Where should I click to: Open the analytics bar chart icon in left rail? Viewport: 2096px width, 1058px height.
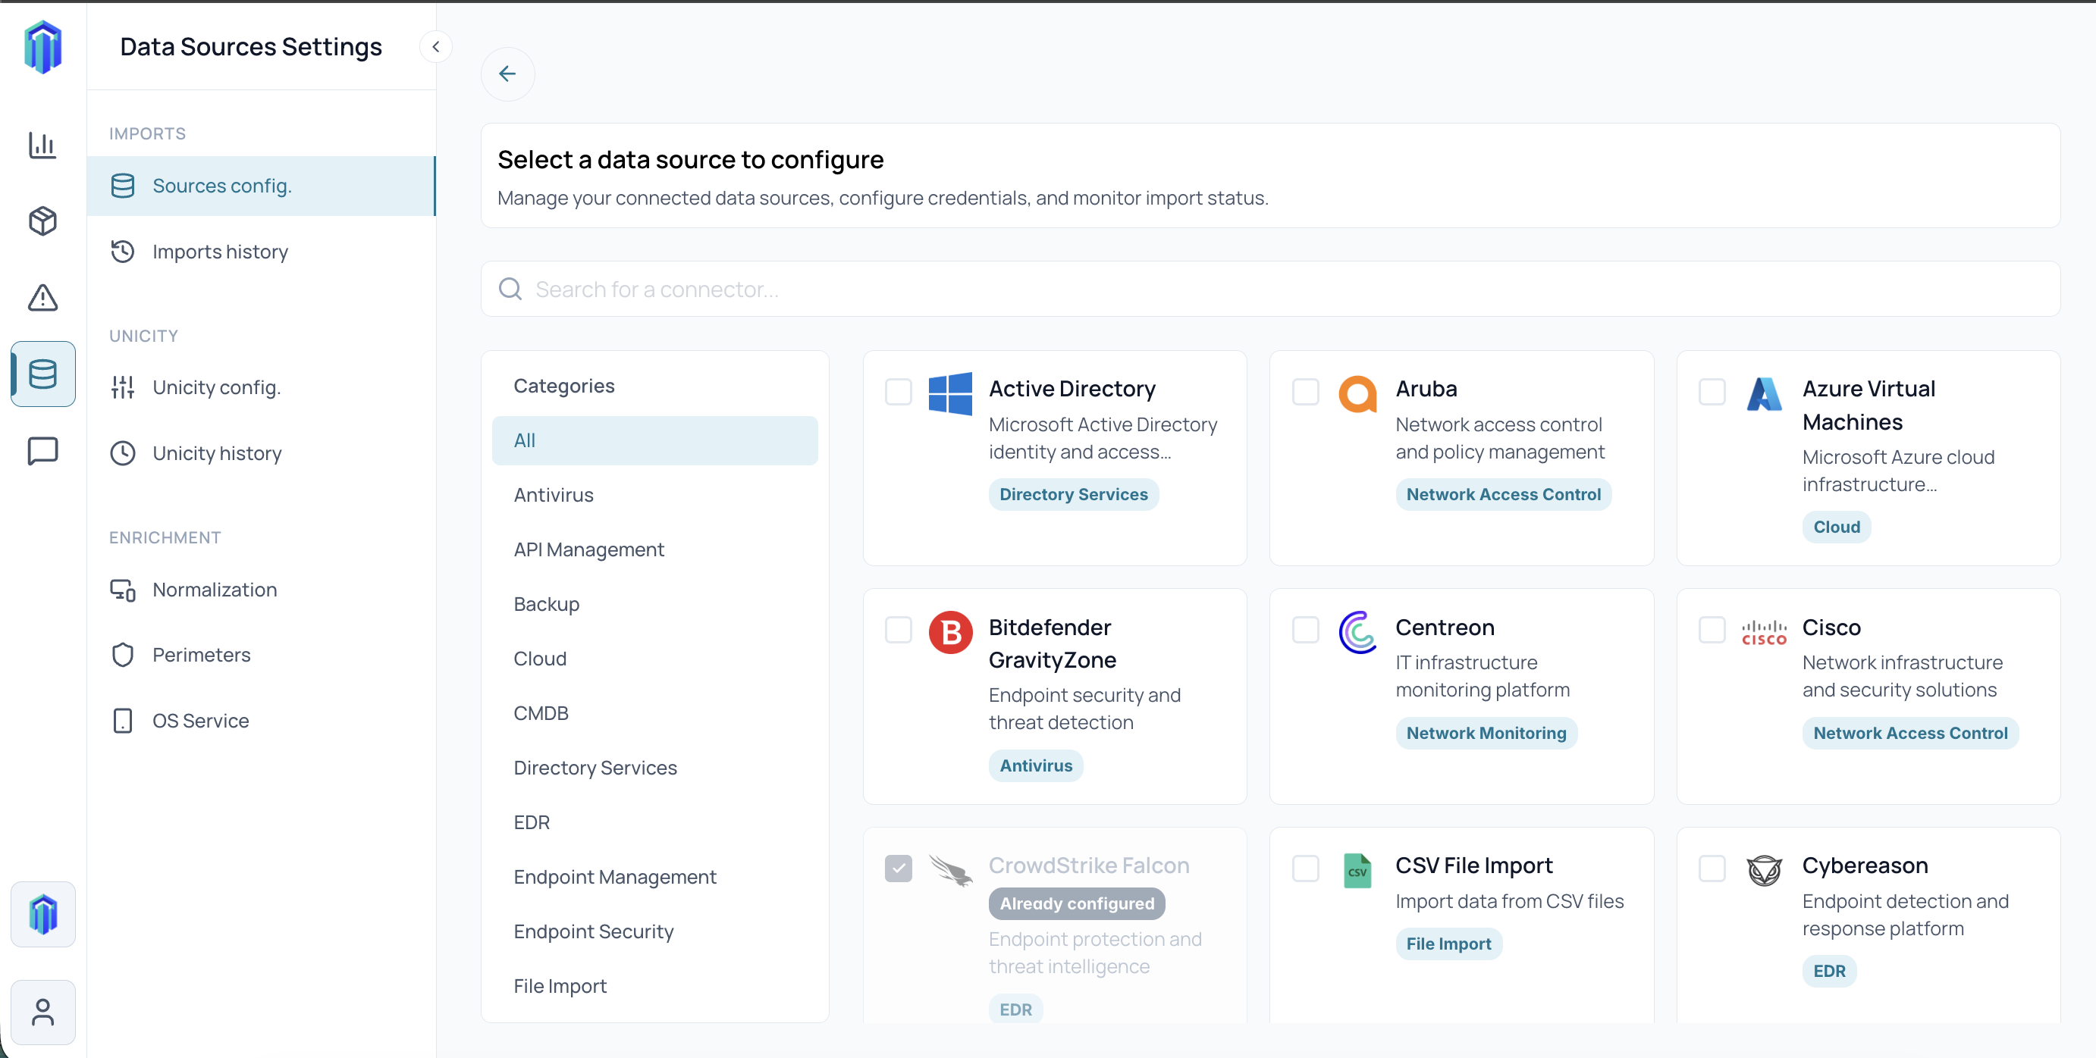pos(42,146)
